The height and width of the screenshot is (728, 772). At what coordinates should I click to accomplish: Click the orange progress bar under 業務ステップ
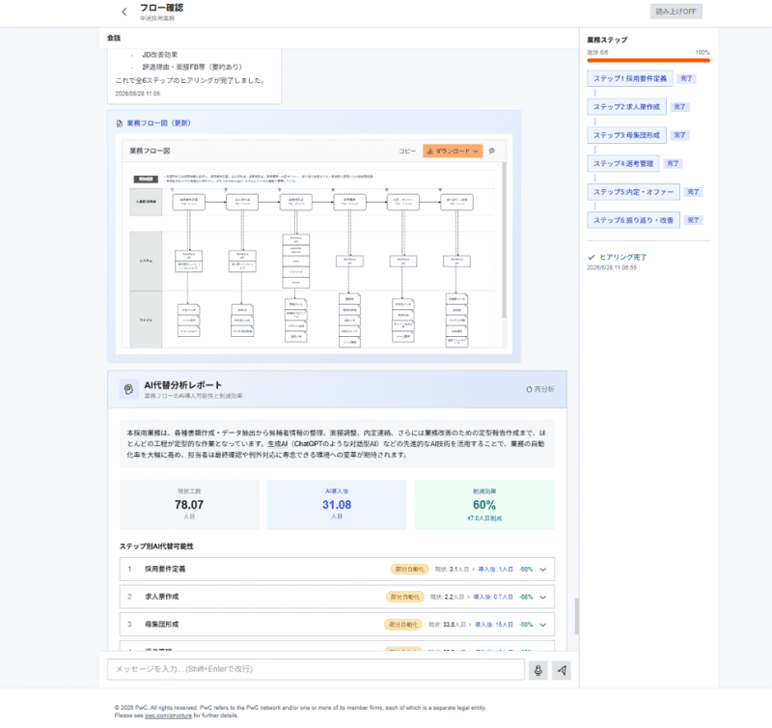click(648, 61)
